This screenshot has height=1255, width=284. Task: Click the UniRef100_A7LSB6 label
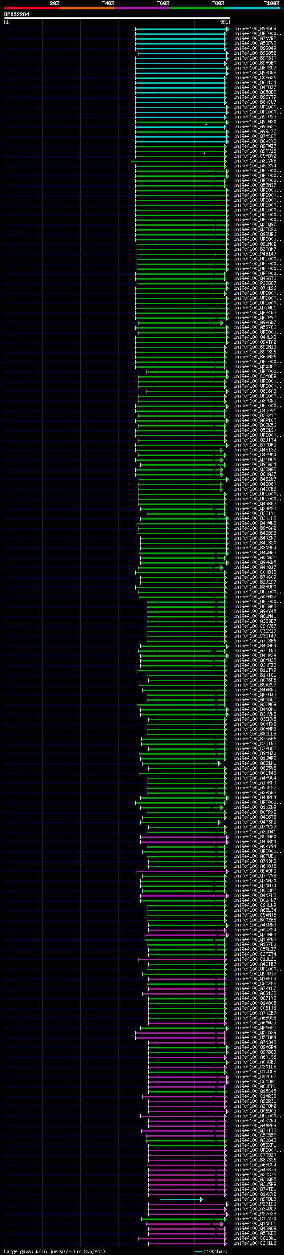[255, 641]
